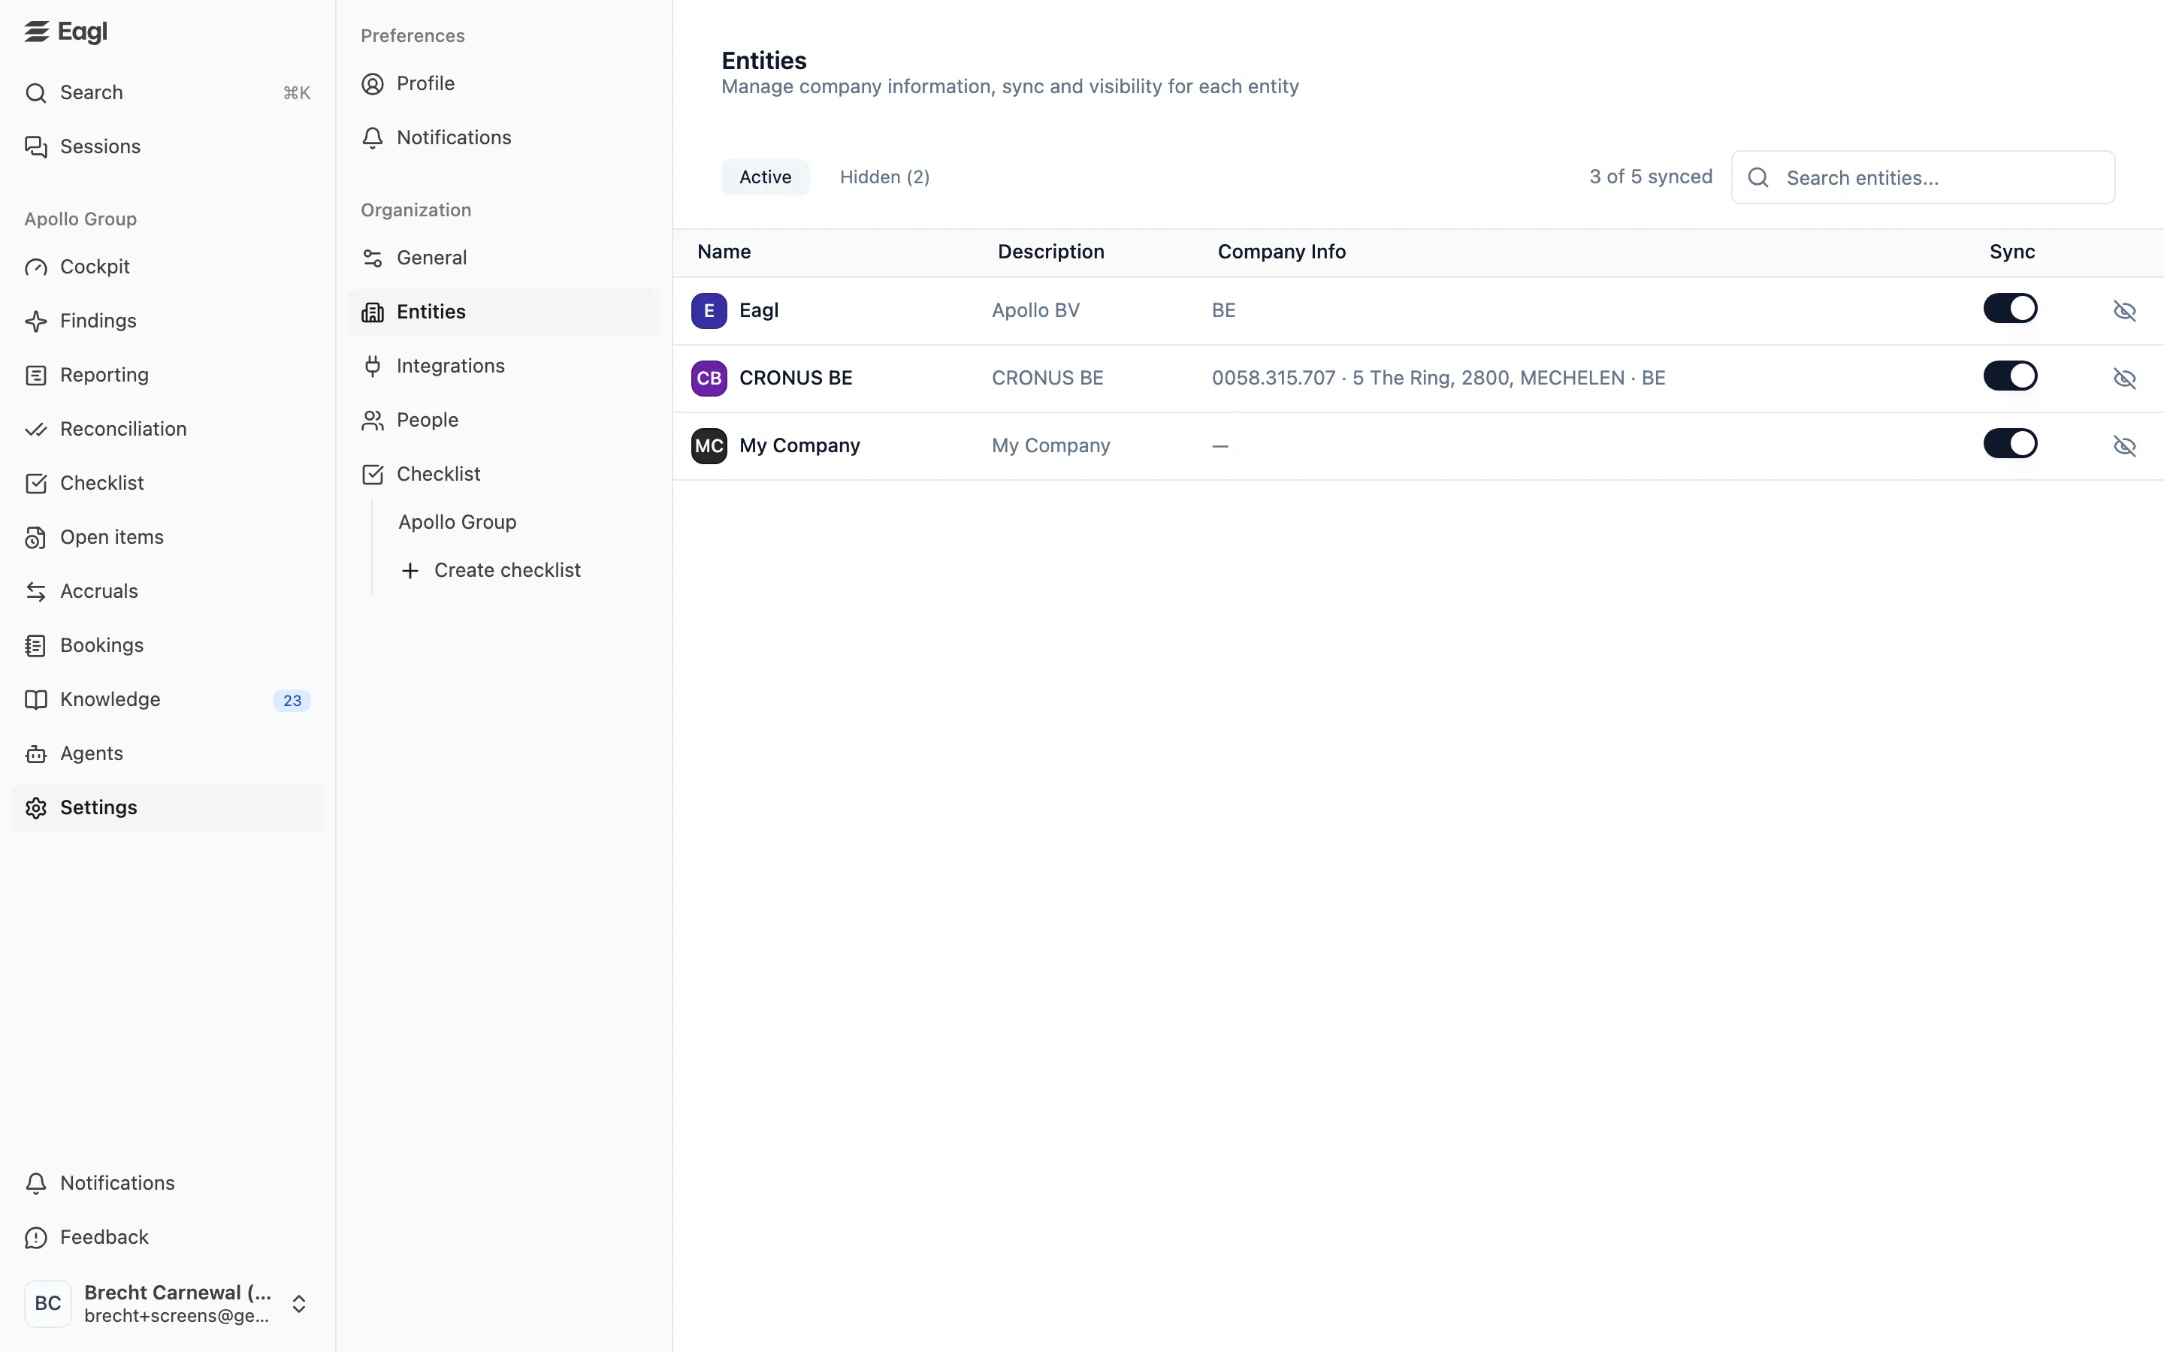The image size is (2164, 1352).
Task: Toggle sync for Eagl entity
Action: pyautogui.click(x=2010, y=309)
